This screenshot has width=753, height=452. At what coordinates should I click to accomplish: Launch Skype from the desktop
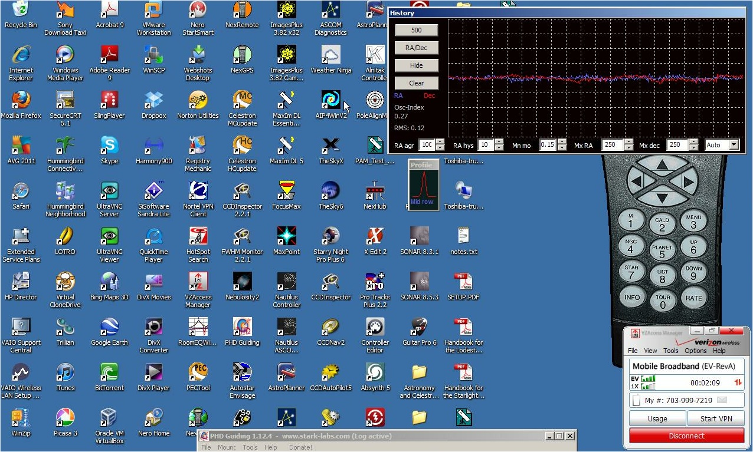click(109, 150)
